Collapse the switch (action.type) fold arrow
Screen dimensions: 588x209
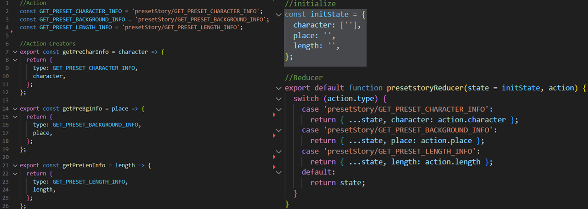(278, 98)
